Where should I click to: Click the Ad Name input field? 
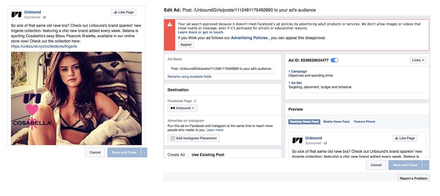pyautogui.click(x=221, y=69)
